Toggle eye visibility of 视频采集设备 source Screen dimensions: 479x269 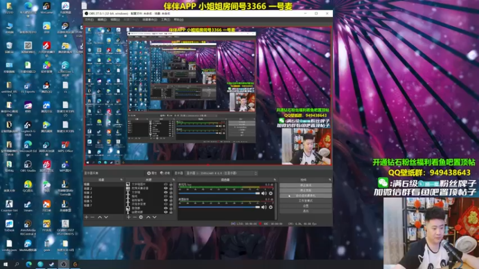click(x=166, y=188)
